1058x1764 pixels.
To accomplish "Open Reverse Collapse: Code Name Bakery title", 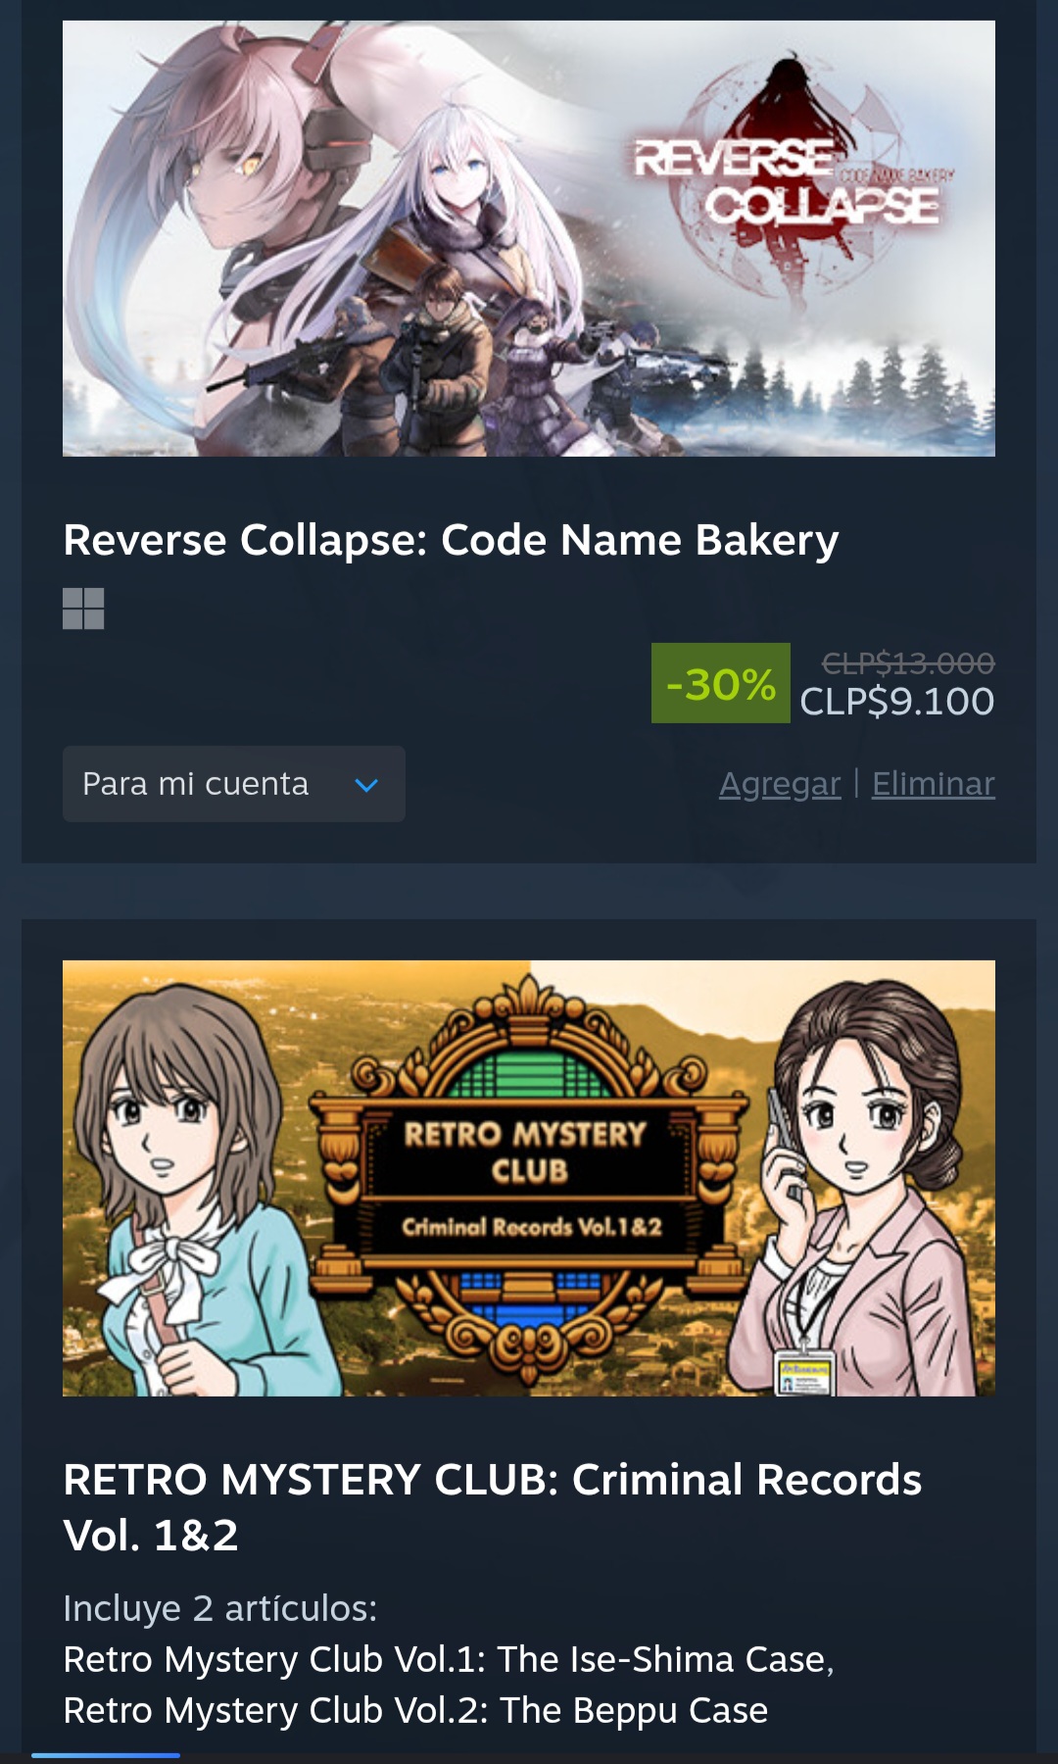I will tap(451, 540).
